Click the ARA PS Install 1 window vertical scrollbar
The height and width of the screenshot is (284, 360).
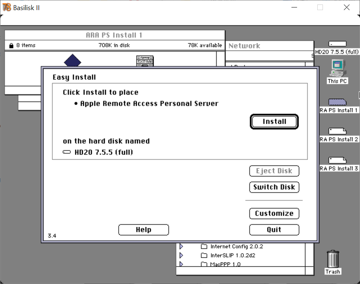coord(220,59)
